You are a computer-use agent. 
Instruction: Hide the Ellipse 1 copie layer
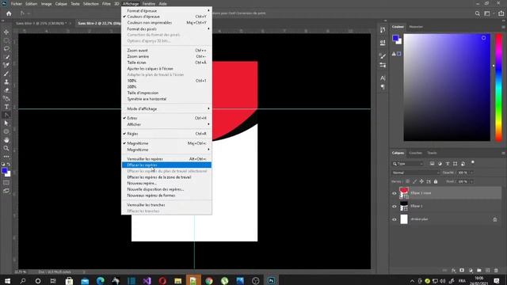coord(395,193)
